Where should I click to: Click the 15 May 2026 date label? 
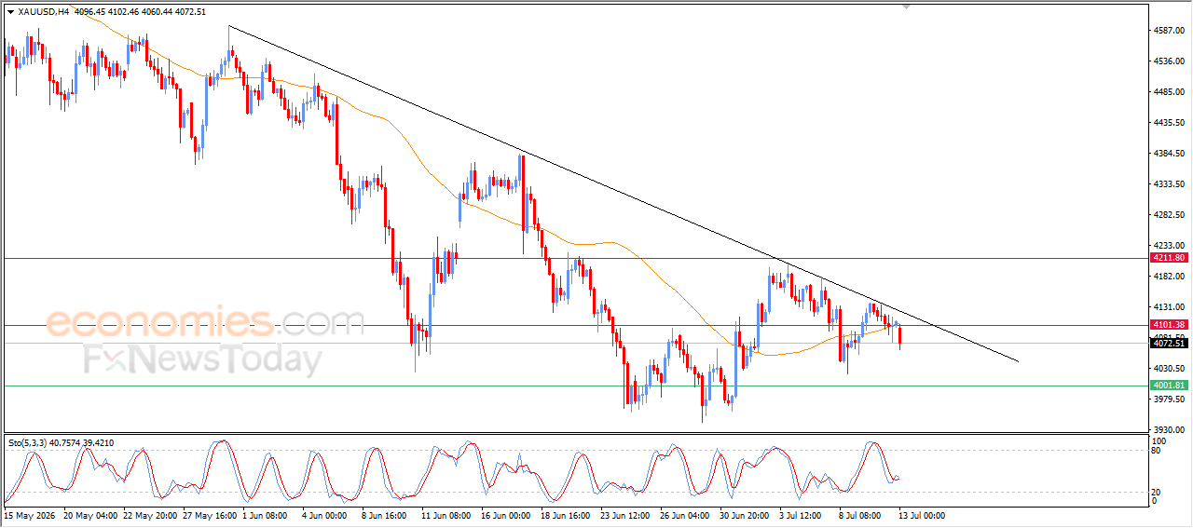[29, 515]
